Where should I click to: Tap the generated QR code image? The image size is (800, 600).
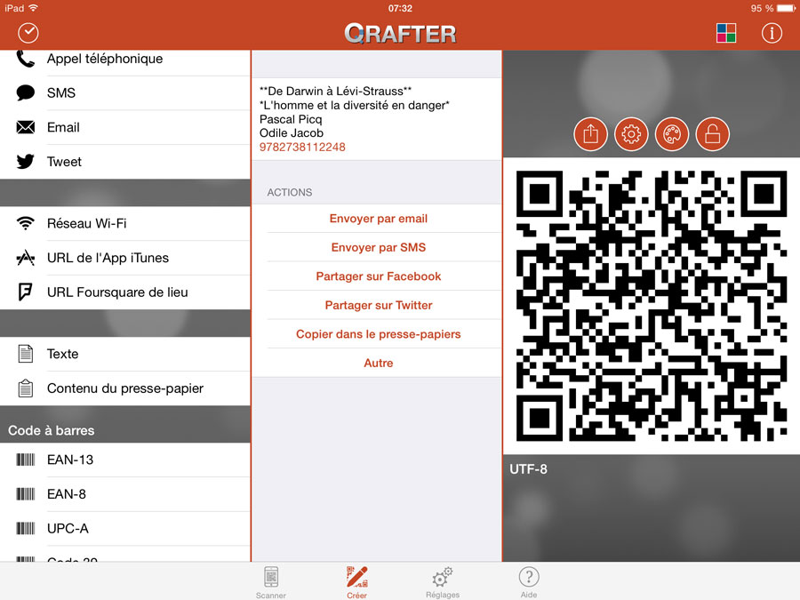point(652,306)
